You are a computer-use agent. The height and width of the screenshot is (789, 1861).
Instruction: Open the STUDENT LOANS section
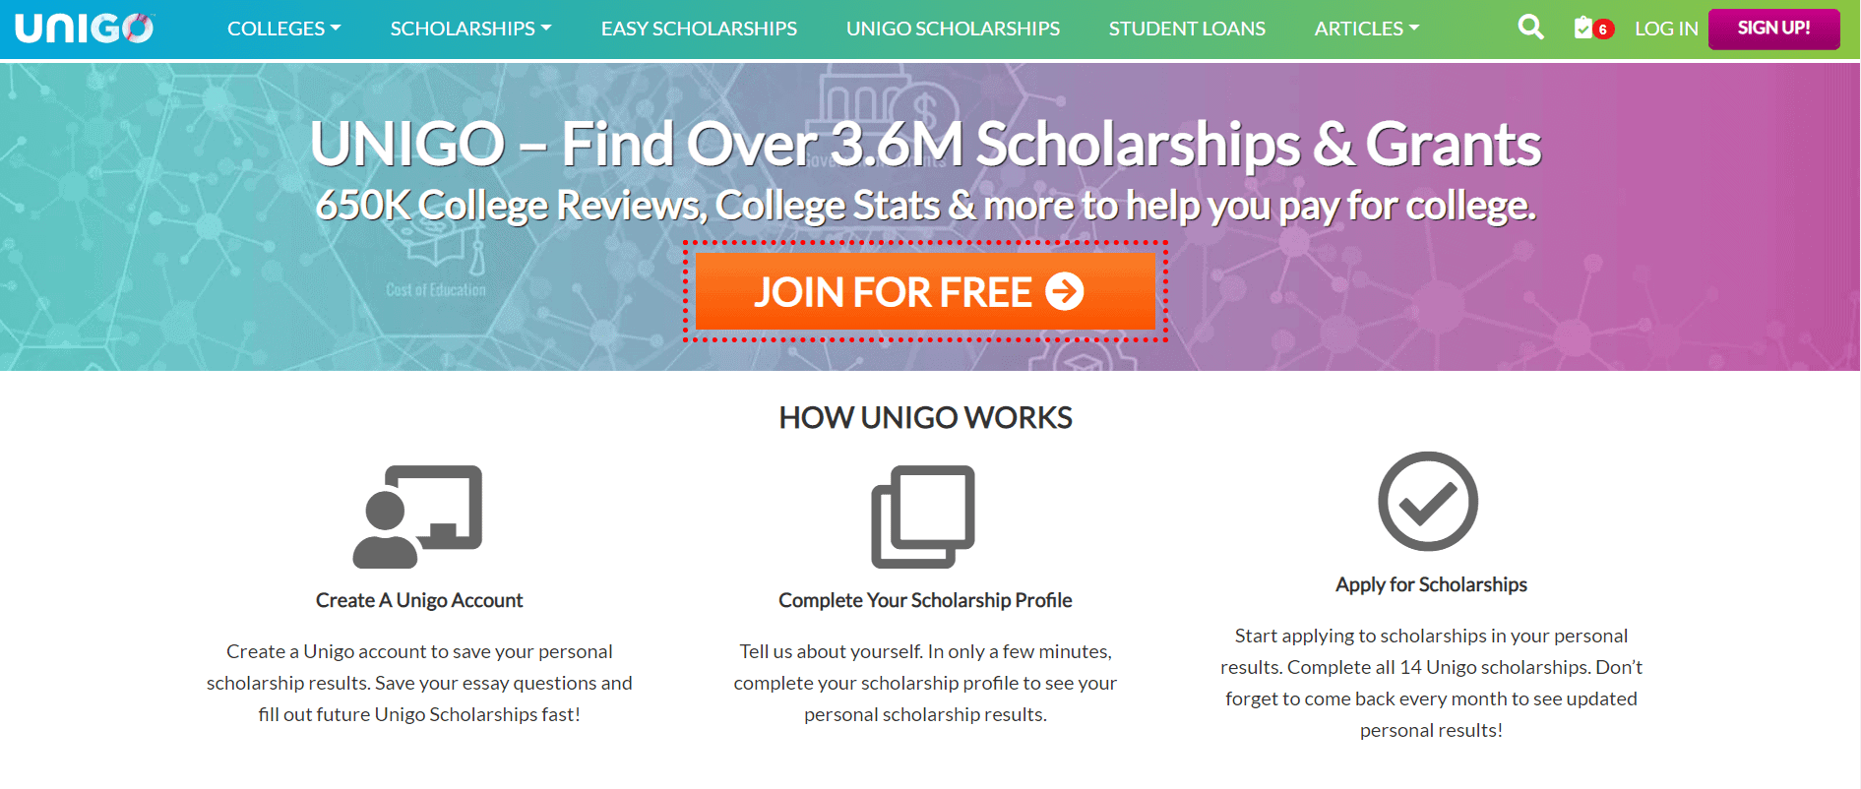[1187, 29]
